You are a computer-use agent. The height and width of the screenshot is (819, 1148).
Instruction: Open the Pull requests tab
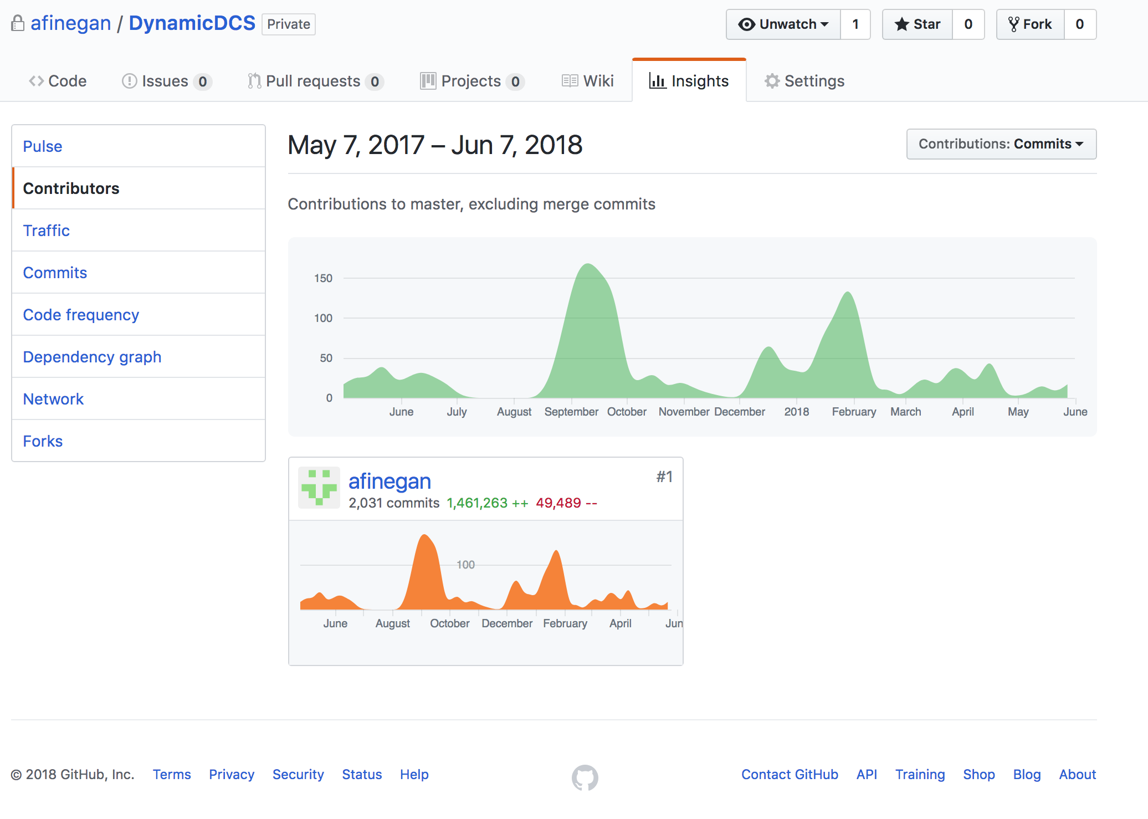[x=316, y=81]
